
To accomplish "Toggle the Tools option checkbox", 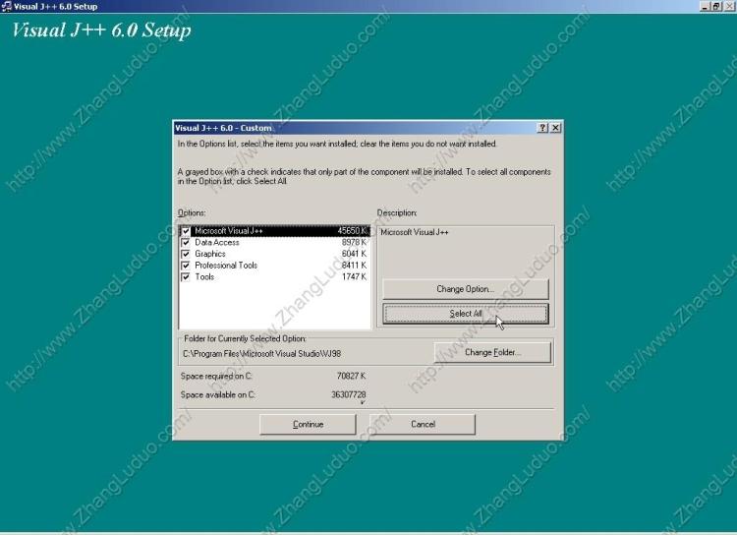I will click(x=186, y=277).
